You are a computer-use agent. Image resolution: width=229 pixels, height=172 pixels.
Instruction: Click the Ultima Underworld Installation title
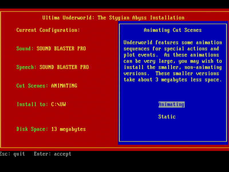[113, 18]
